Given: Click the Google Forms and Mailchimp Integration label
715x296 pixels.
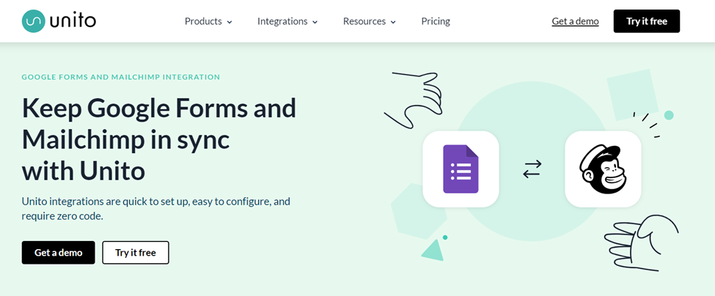Looking at the screenshot, I should point(121,77).
